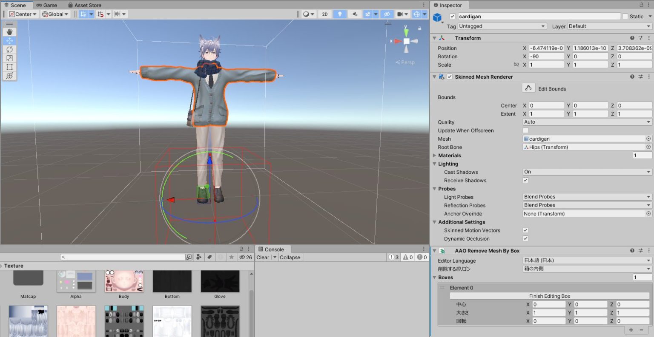Select the Rotate tool
The width and height of the screenshot is (654, 337).
click(x=9, y=49)
